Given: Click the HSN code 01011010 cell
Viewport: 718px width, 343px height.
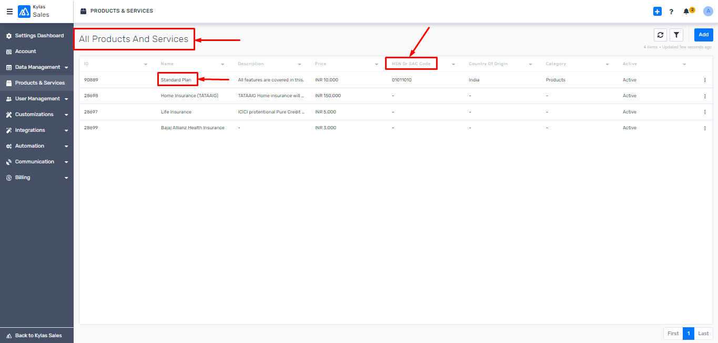Looking at the screenshot, I should pos(402,80).
